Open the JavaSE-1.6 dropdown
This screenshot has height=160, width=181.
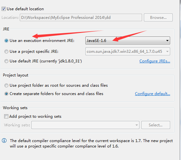click(128, 41)
